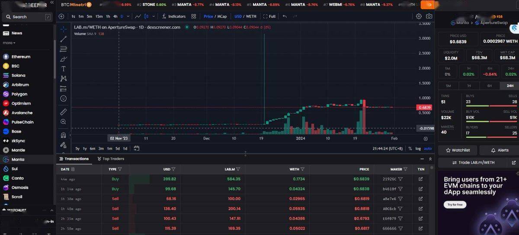Open price Alerts
The image size is (519, 235).
pyautogui.click(x=499, y=150)
